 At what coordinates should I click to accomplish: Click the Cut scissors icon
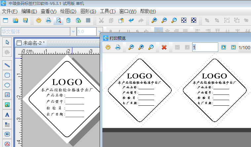click(101, 20)
